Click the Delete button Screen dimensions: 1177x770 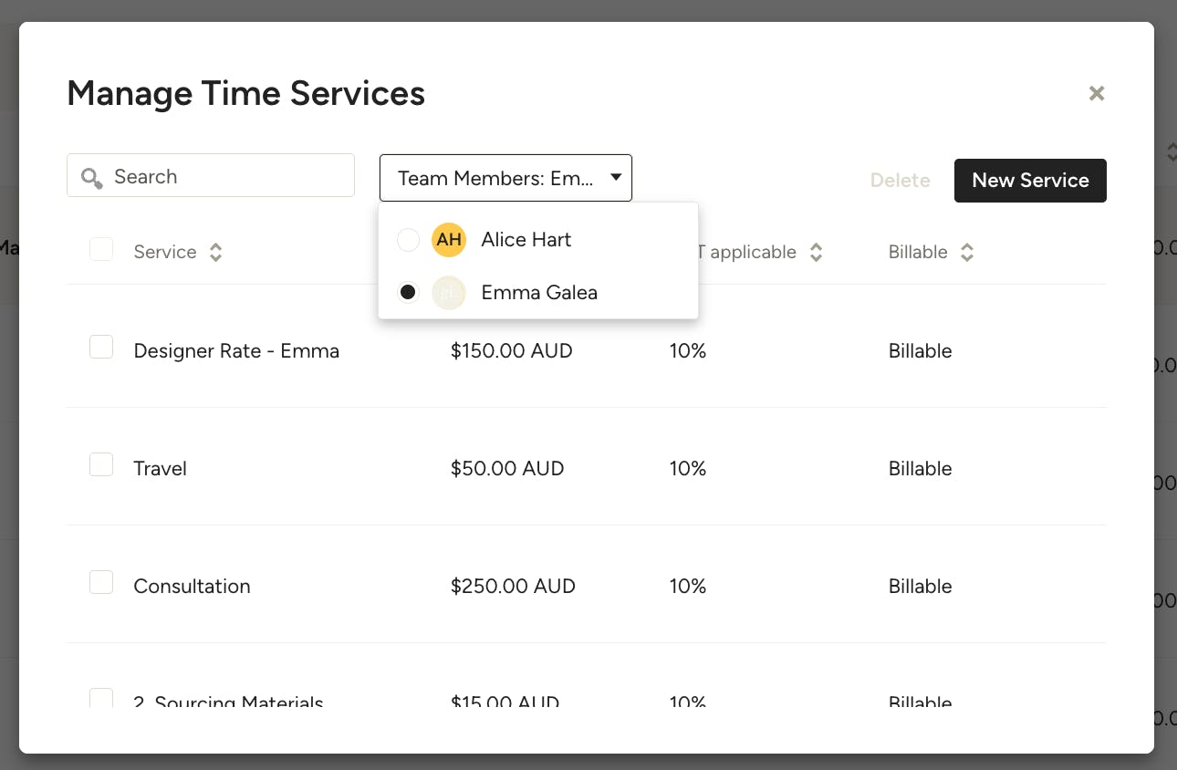900,181
